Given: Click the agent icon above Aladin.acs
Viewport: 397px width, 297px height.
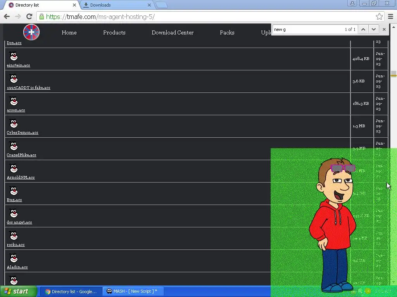Looking at the screenshot, I should click(14, 258).
